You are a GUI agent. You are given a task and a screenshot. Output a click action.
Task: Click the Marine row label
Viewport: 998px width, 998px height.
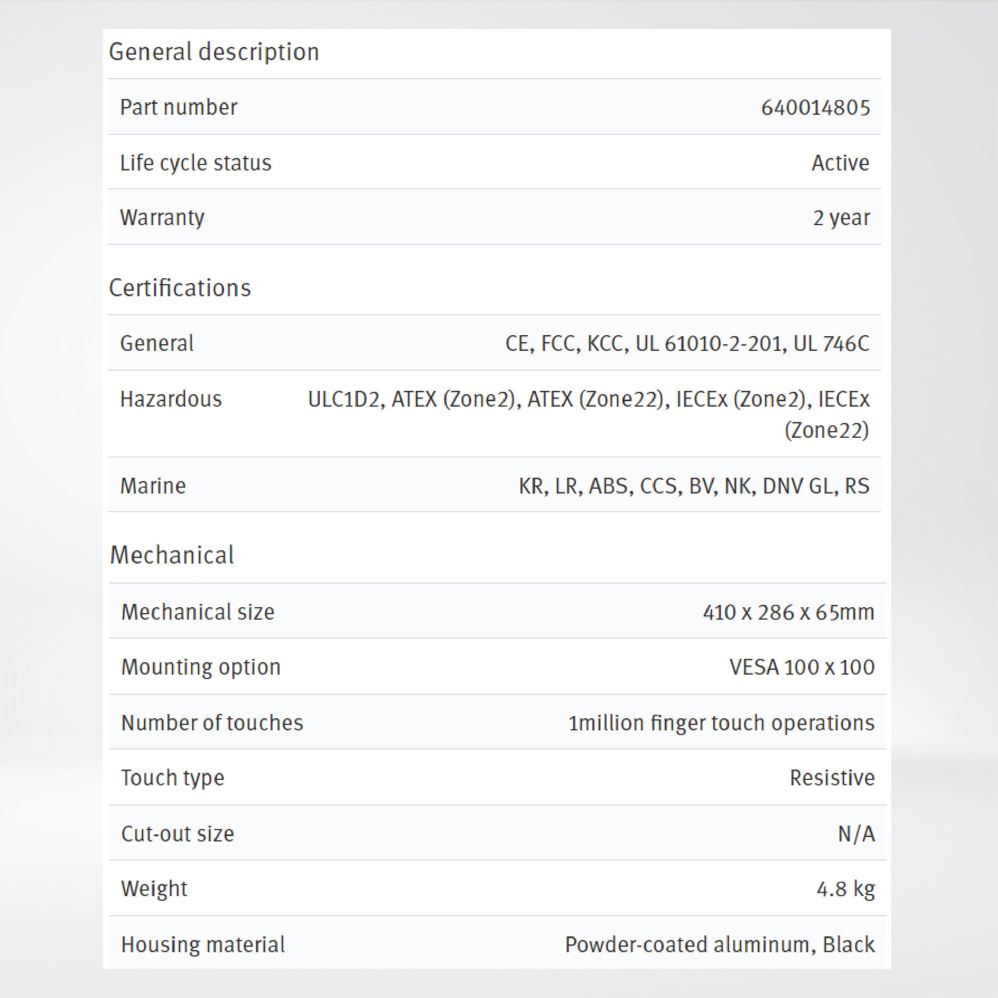[x=153, y=485]
